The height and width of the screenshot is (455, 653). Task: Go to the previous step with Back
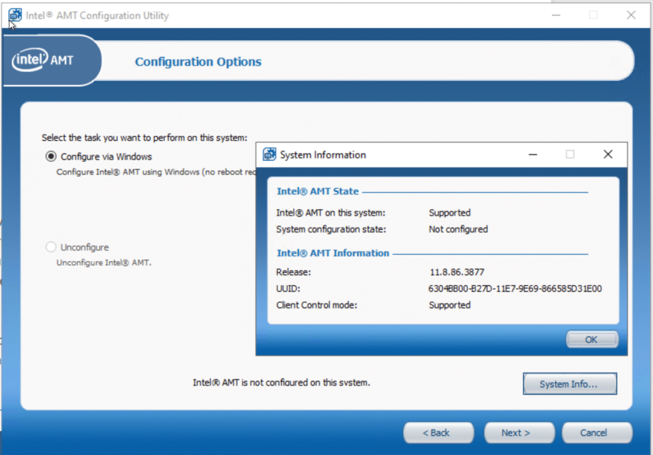(x=438, y=433)
